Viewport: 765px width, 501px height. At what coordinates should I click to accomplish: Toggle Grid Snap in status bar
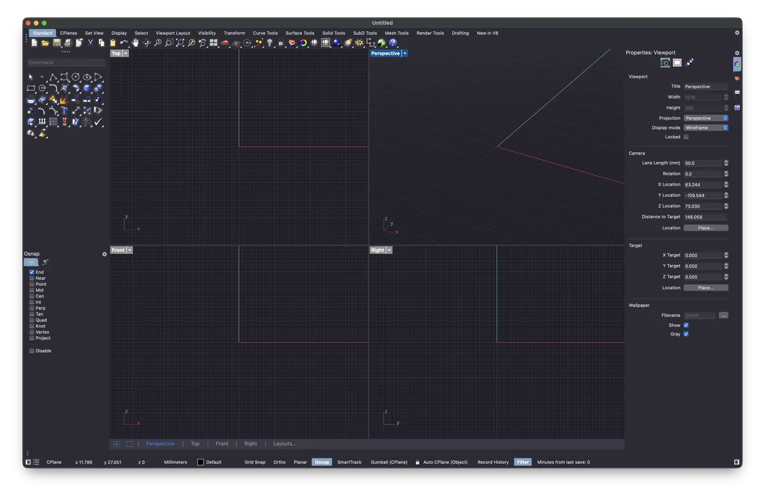(x=255, y=462)
